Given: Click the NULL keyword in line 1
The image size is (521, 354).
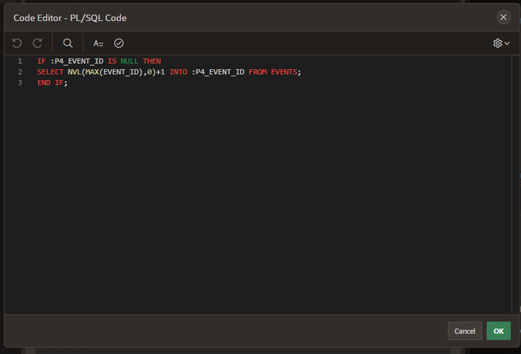Looking at the screenshot, I should [x=129, y=61].
